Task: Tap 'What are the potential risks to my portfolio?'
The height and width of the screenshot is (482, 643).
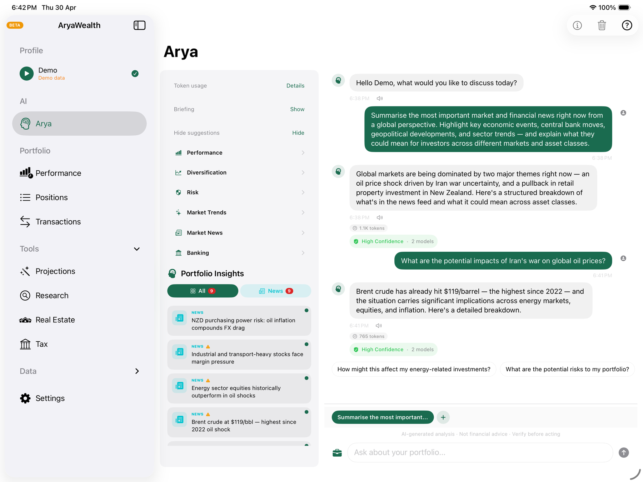Action: pos(567,369)
